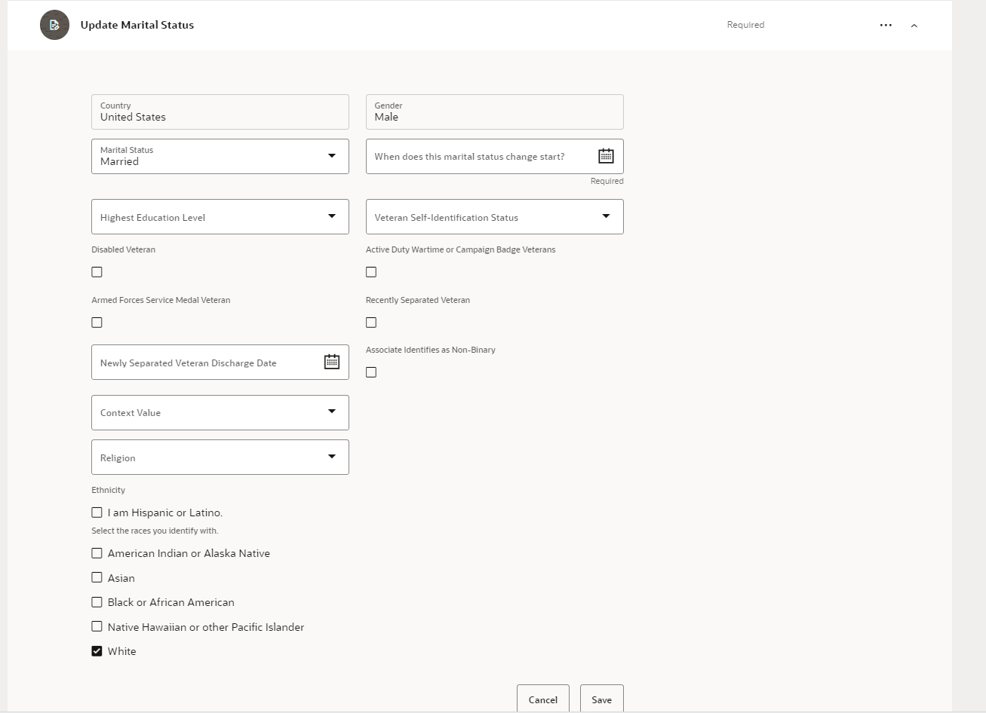Open the marital status start date calendar
This screenshot has width=986, height=713.
coord(606,156)
